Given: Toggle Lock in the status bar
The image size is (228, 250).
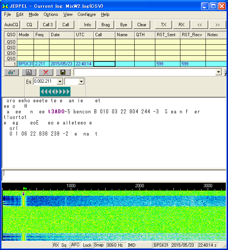Looking at the screenshot, I should pyautogui.click(x=87, y=245).
